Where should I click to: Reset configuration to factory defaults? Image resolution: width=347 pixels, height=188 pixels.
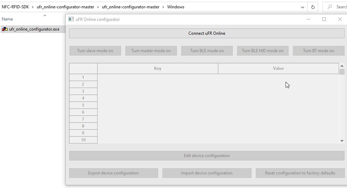pyautogui.click(x=300, y=173)
